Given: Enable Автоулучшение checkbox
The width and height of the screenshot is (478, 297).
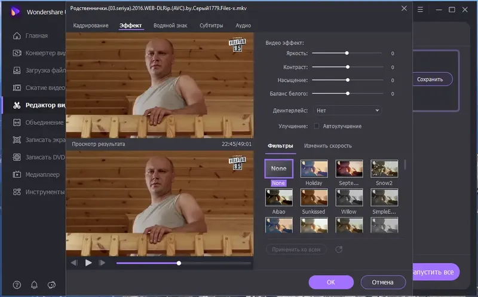Looking at the screenshot, I should click(317, 126).
